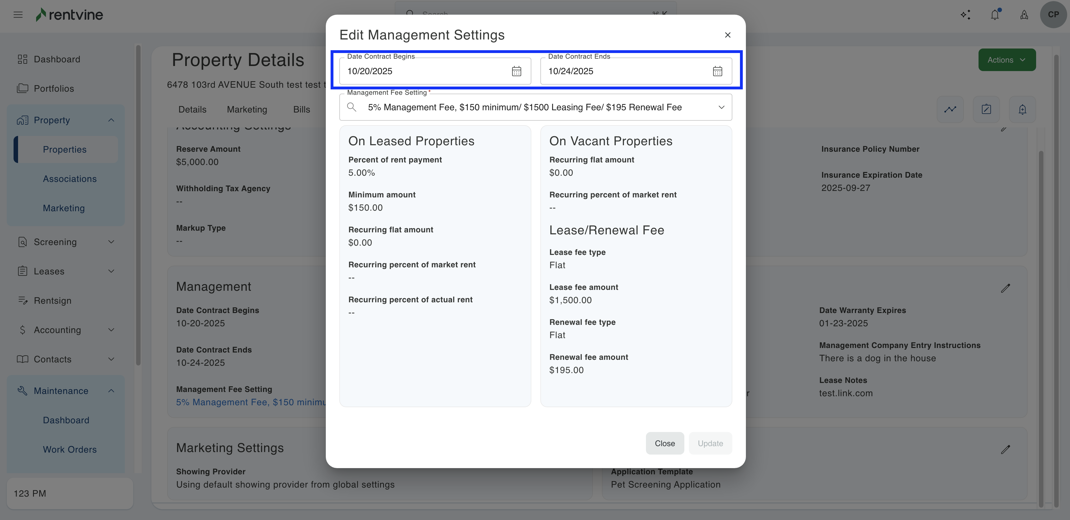This screenshot has height=520, width=1070.
Task: Open the Date Contract Begins calendar picker
Action: 516,71
